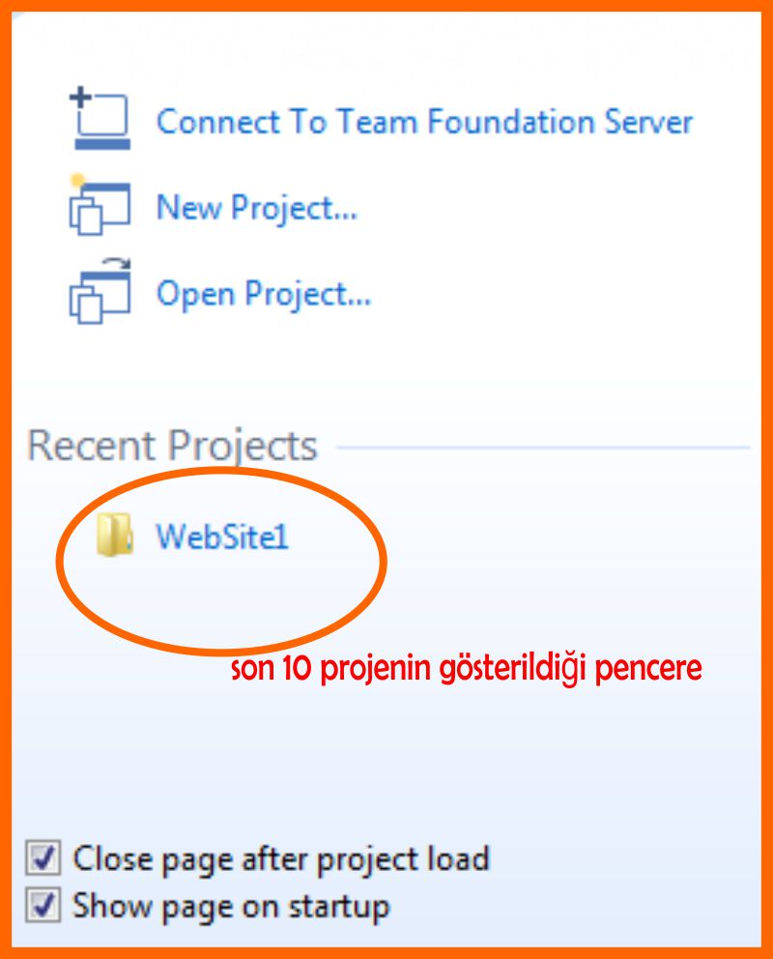The image size is (773, 959).
Task: Click the Close page after project load label
Action: tap(281, 858)
